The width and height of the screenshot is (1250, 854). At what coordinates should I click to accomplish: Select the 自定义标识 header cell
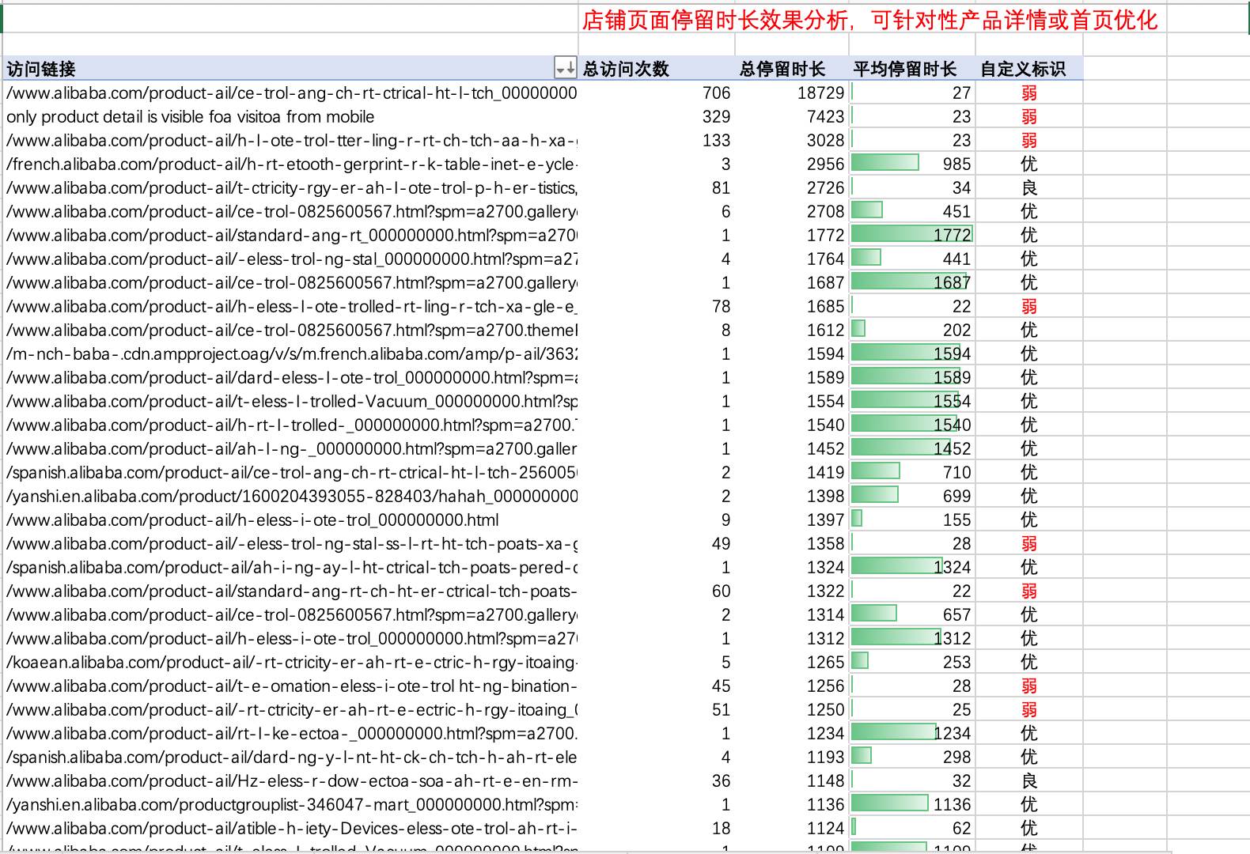click(x=1028, y=69)
